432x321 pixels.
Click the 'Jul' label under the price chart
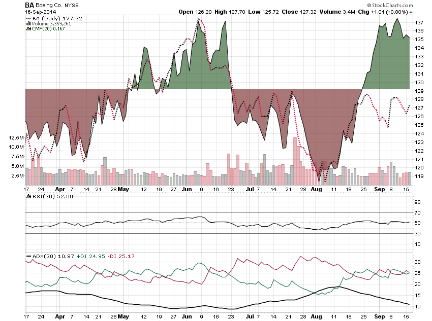(250, 189)
